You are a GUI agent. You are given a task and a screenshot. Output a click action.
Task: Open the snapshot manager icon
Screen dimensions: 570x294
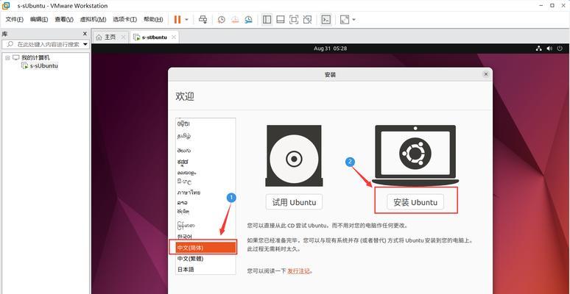point(249,20)
